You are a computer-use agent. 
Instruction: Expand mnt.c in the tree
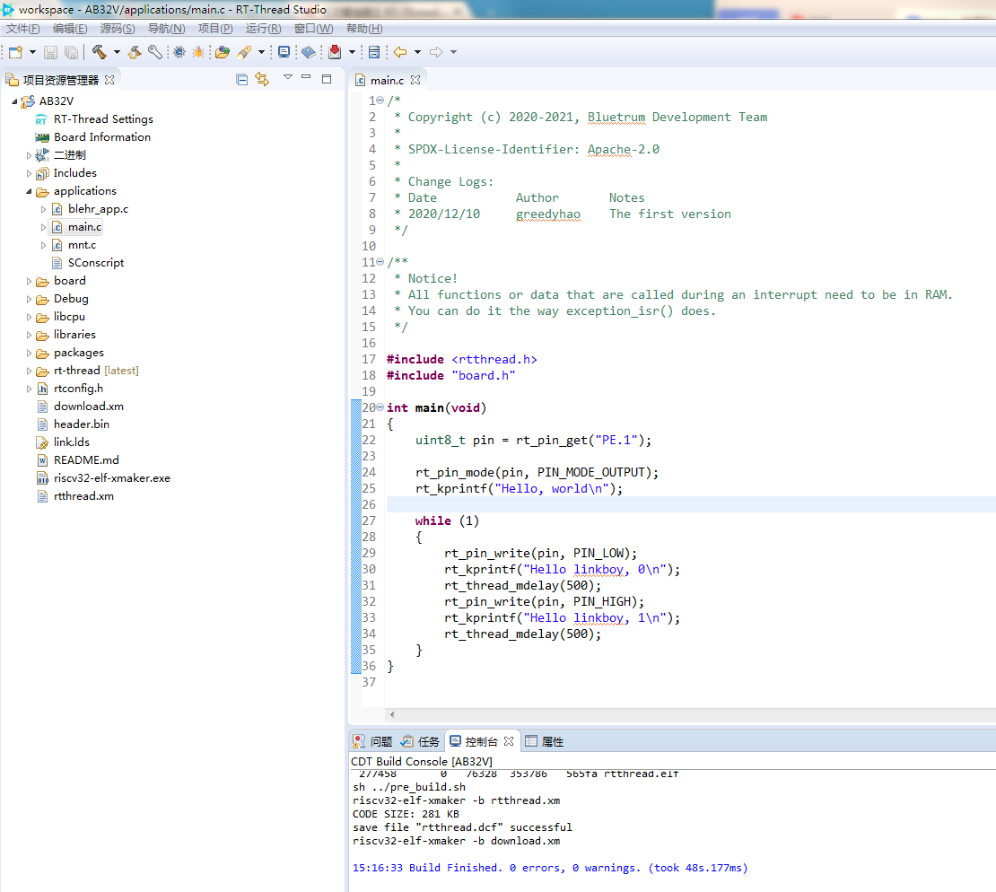tap(43, 245)
